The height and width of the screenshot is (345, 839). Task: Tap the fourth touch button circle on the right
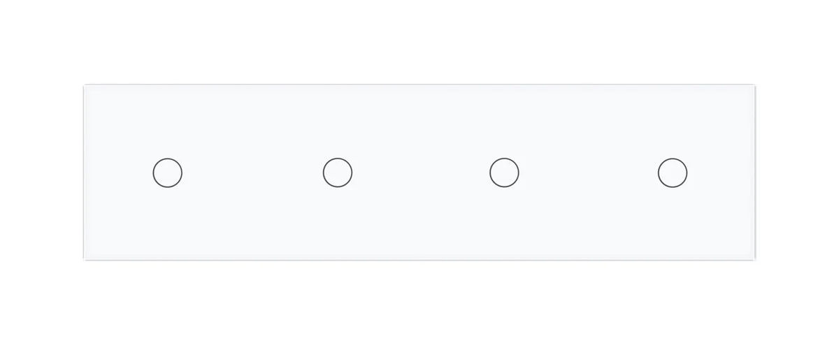coord(673,172)
